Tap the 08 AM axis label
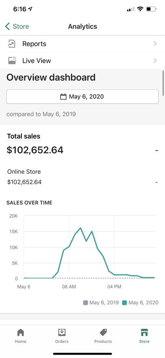The height and width of the screenshot is (358, 165). tap(69, 287)
